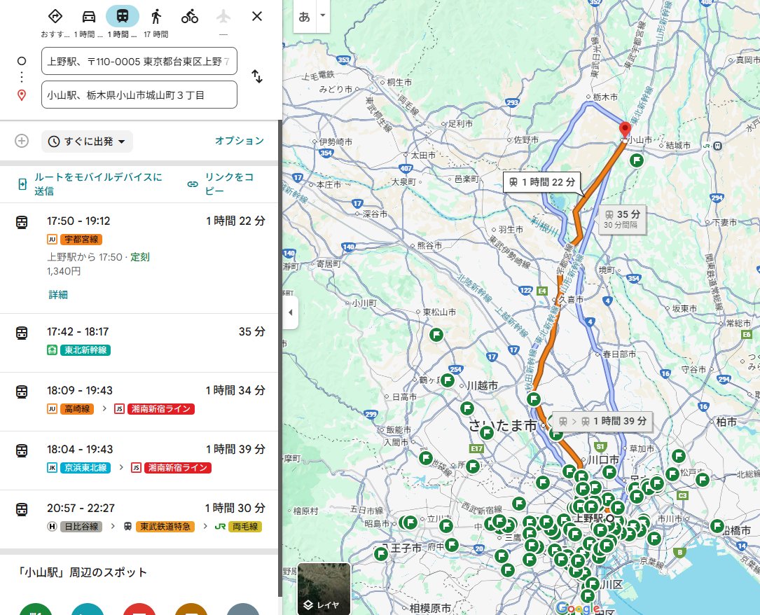This screenshot has width=760, height=615.
Task: Open the すぐに出発 departure time dropdown
Action: tap(88, 141)
